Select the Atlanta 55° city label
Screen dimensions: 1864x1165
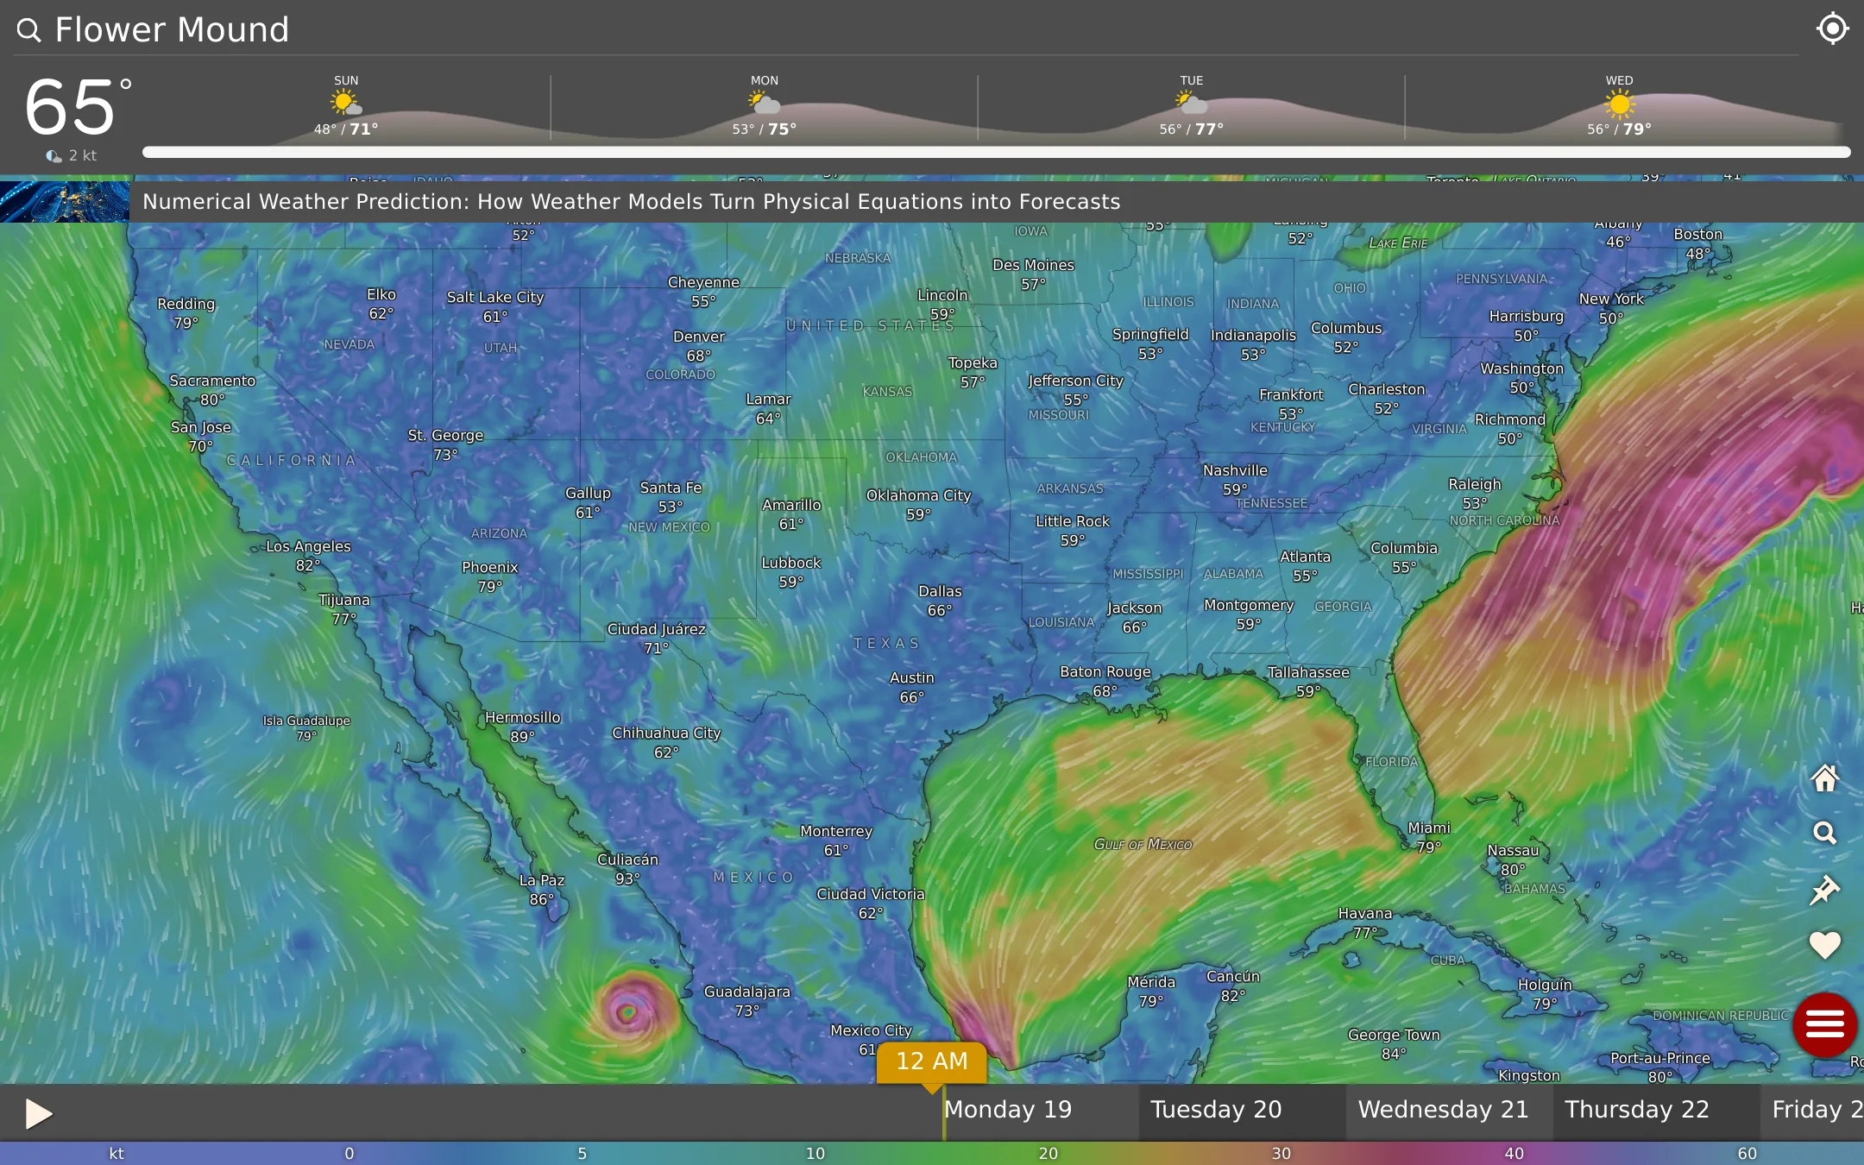click(x=1305, y=566)
